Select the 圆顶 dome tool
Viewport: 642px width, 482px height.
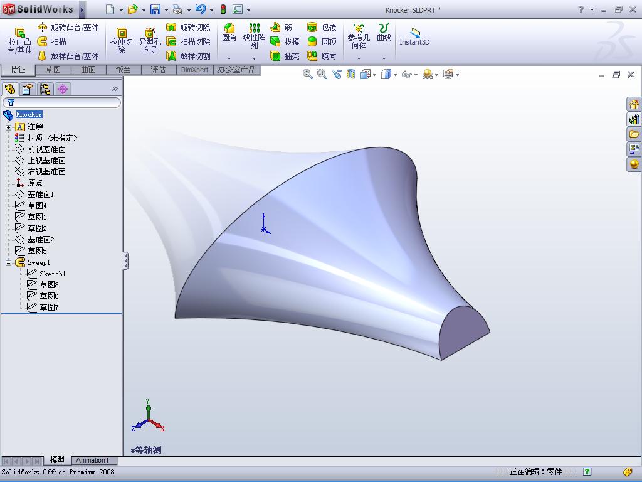322,41
